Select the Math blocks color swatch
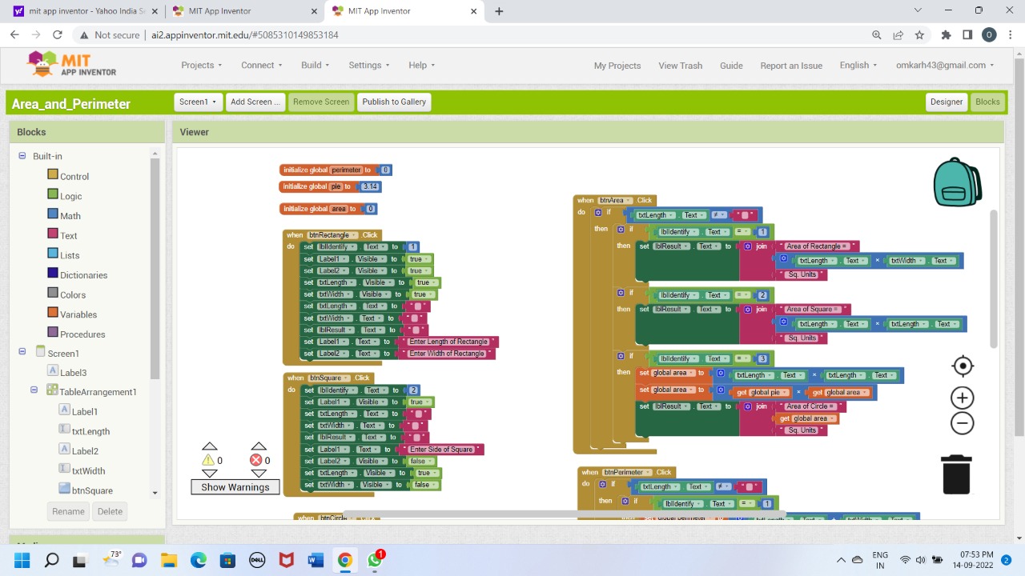The image size is (1025, 576). click(x=53, y=214)
